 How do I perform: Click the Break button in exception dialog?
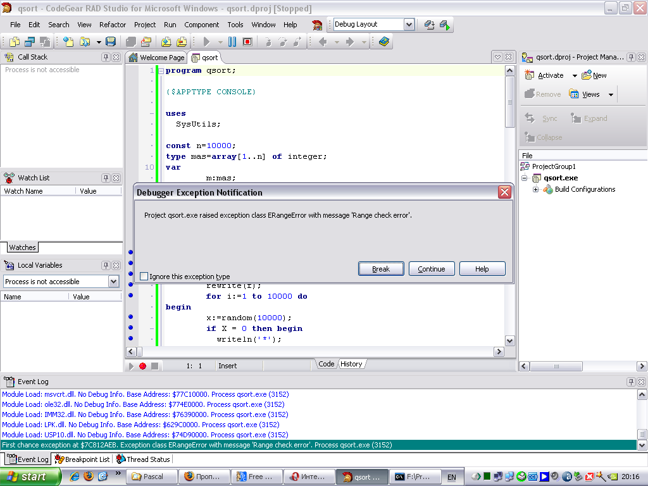coord(381,269)
